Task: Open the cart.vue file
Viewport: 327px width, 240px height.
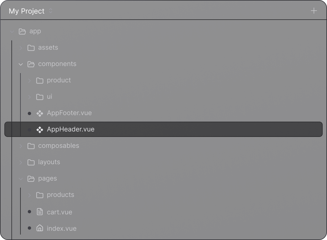Action: [x=59, y=212]
